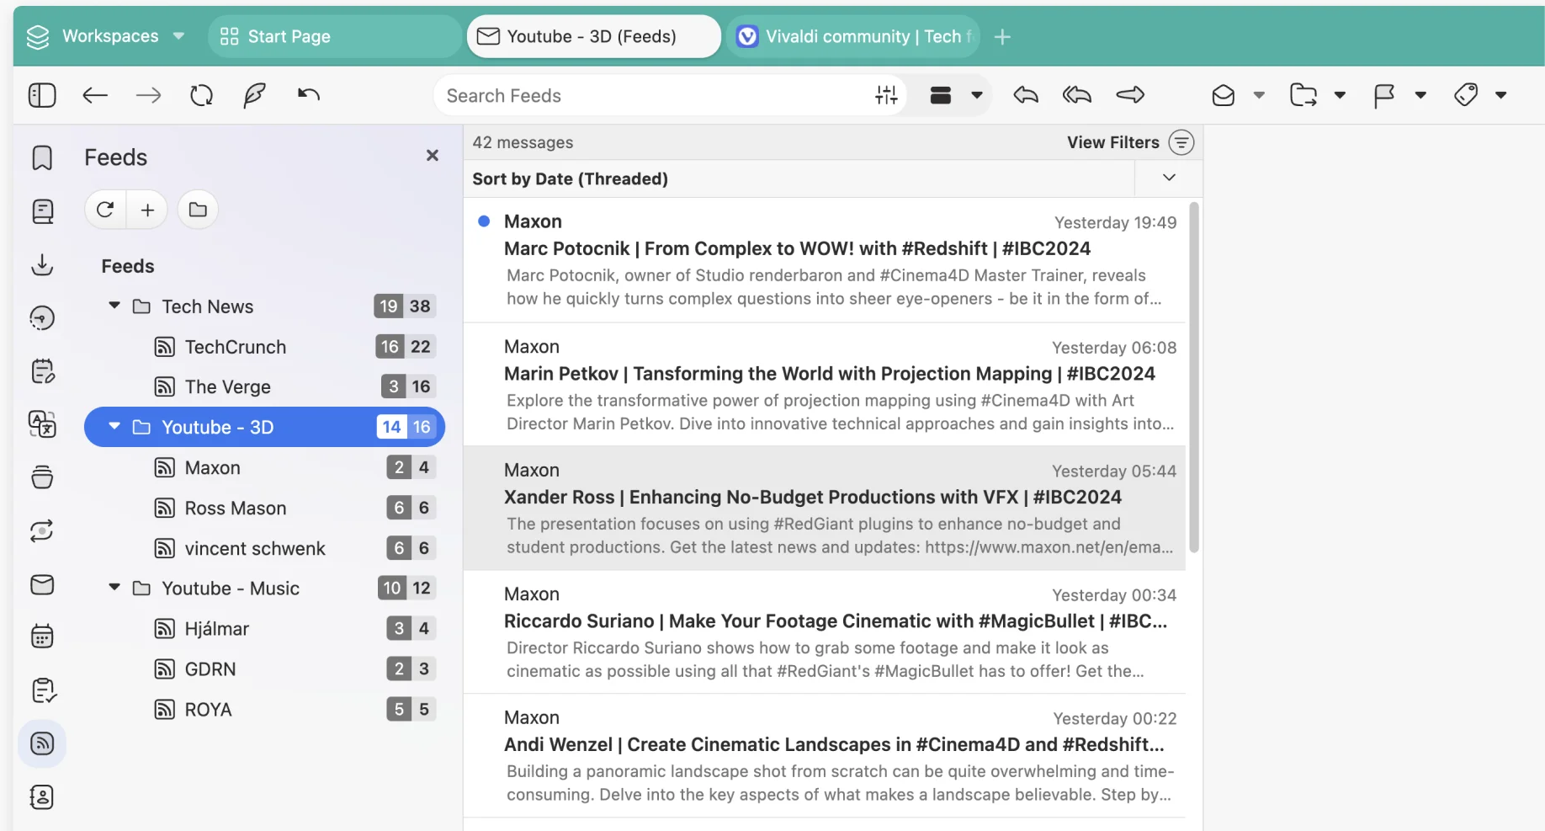
Task: Open Contacts panel in sidebar
Action: click(42, 796)
